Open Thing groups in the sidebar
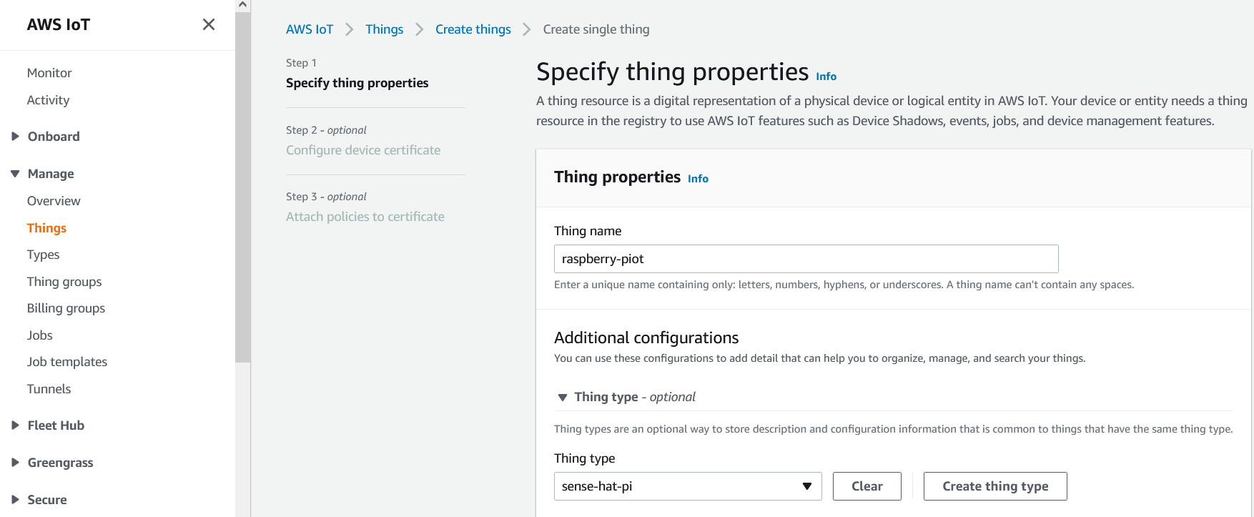 64,282
